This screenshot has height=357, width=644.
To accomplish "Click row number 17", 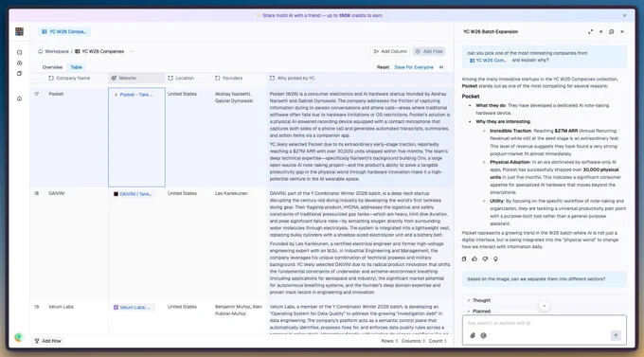I will pos(37,94).
